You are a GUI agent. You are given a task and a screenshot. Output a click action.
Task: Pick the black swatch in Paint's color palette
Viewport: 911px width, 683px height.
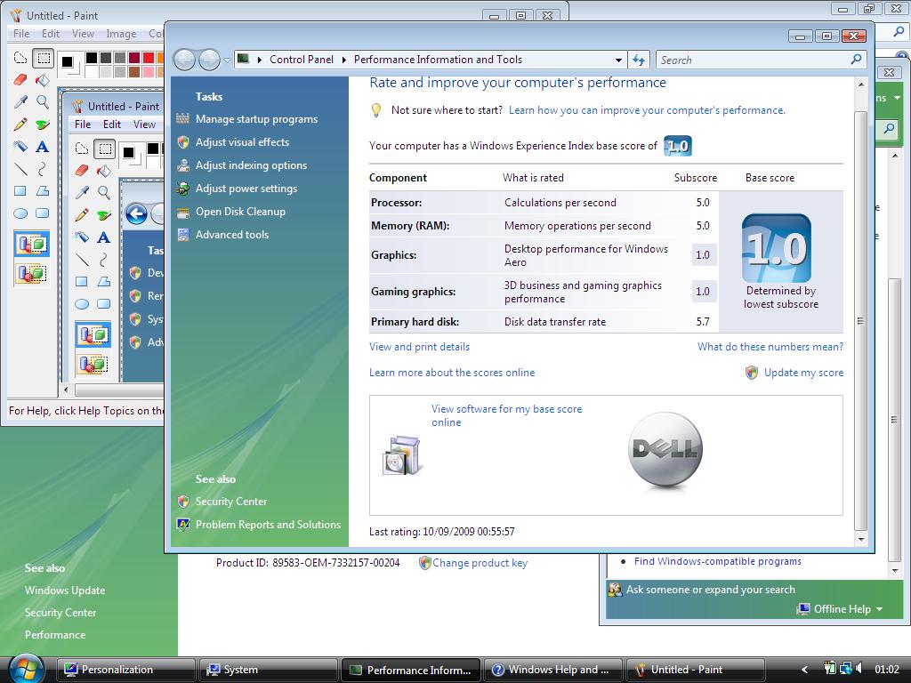[92, 58]
